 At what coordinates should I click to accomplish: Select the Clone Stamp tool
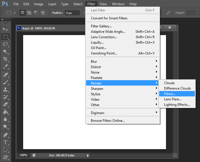5,90
